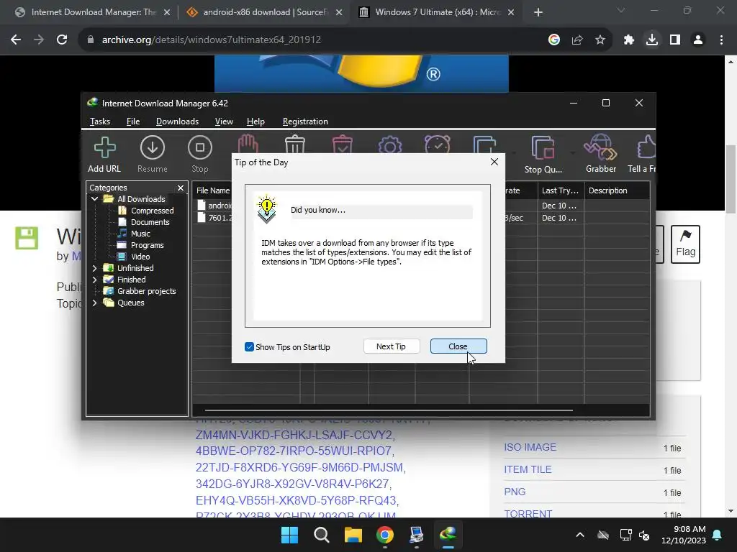
Task: Open a new Chrome tab
Action: (538, 12)
